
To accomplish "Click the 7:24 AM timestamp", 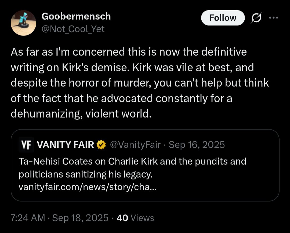I will coord(28,218).
